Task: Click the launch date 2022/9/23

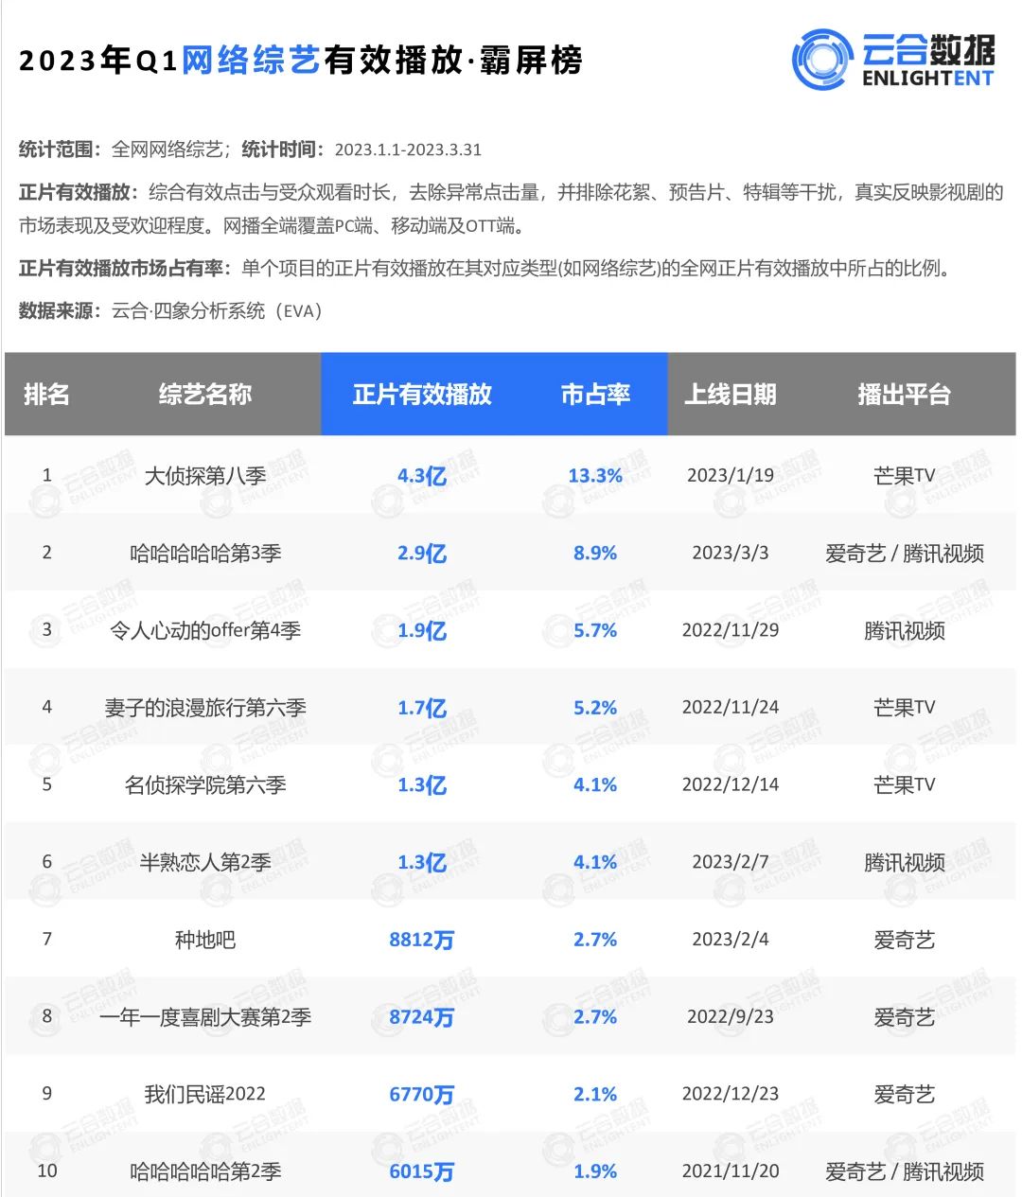Action: [x=731, y=1017]
